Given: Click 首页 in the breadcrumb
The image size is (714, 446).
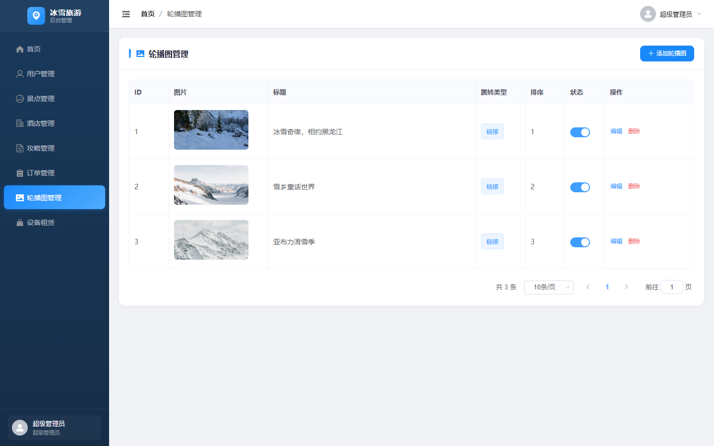Looking at the screenshot, I should tap(148, 14).
